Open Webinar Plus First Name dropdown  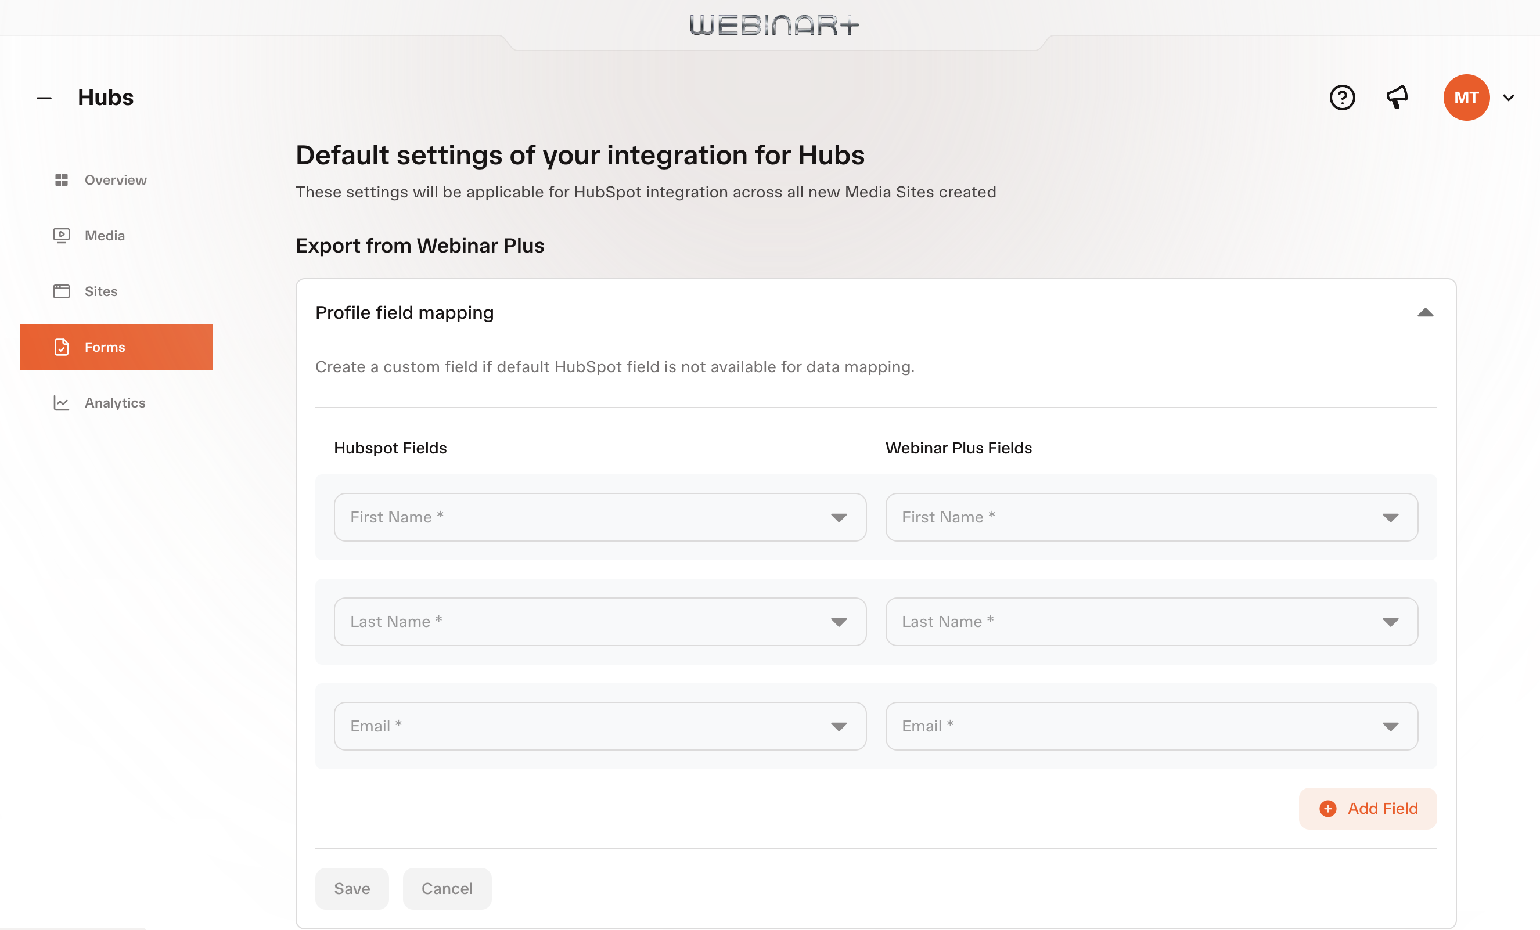click(1152, 517)
